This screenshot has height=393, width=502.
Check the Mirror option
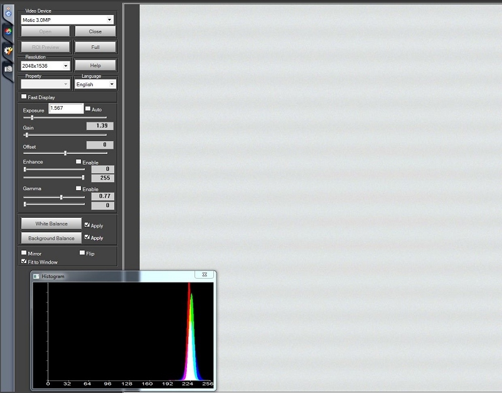click(x=24, y=254)
